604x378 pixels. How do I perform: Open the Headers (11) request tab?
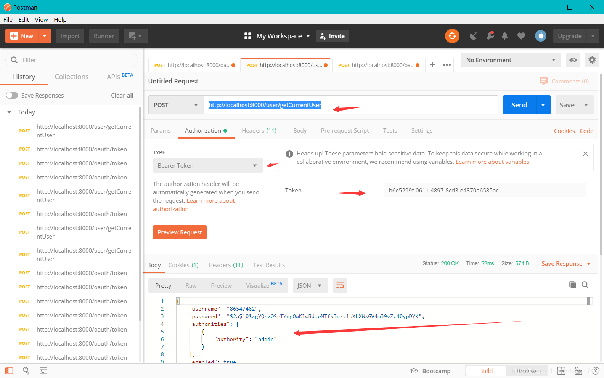pyautogui.click(x=259, y=130)
